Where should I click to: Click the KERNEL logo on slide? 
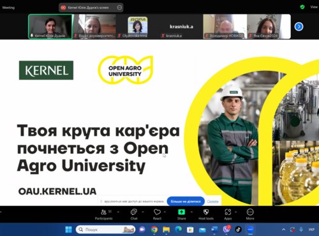click(x=46, y=70)
